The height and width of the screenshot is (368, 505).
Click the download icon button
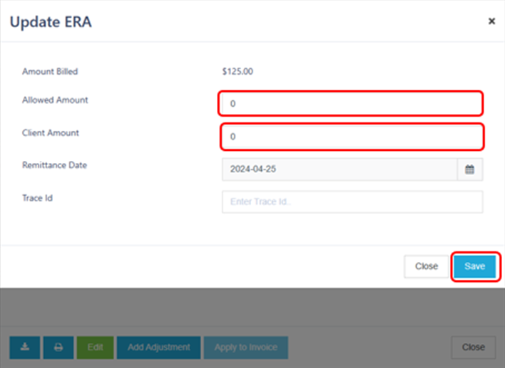tap(25, 347)
